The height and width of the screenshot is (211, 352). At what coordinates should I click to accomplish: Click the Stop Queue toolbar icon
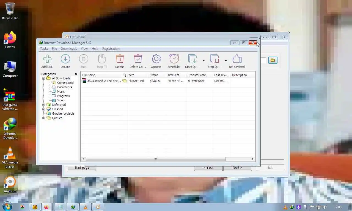click(215, 61)
